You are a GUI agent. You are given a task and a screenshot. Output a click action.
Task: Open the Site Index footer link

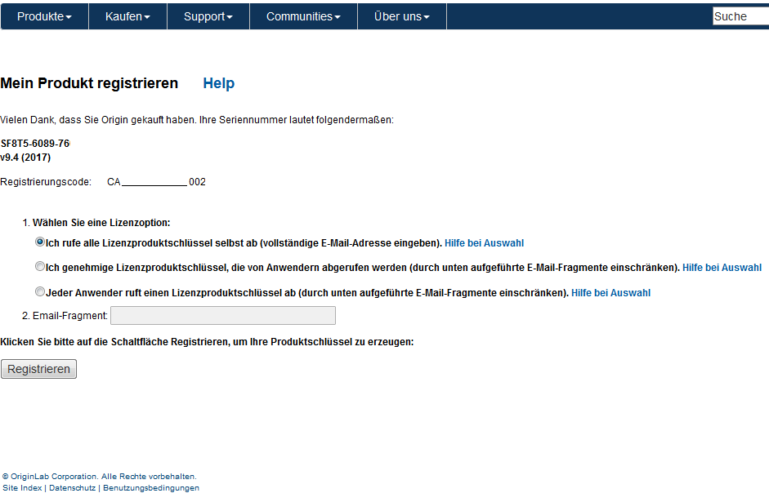23,488
